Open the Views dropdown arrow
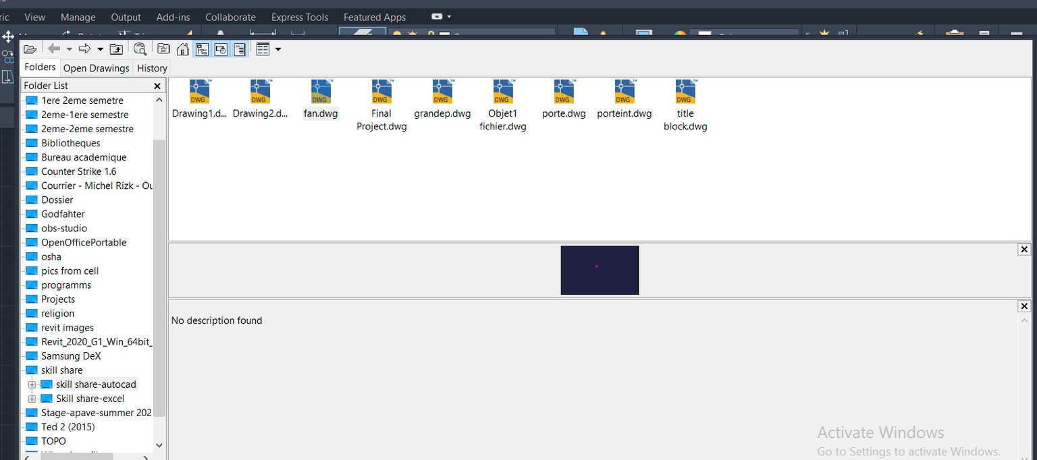 (x=277, y=49)
